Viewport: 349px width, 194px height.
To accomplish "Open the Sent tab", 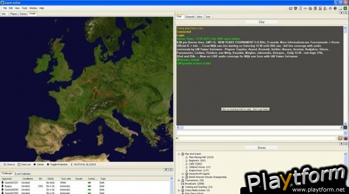I will coord(208,16).
